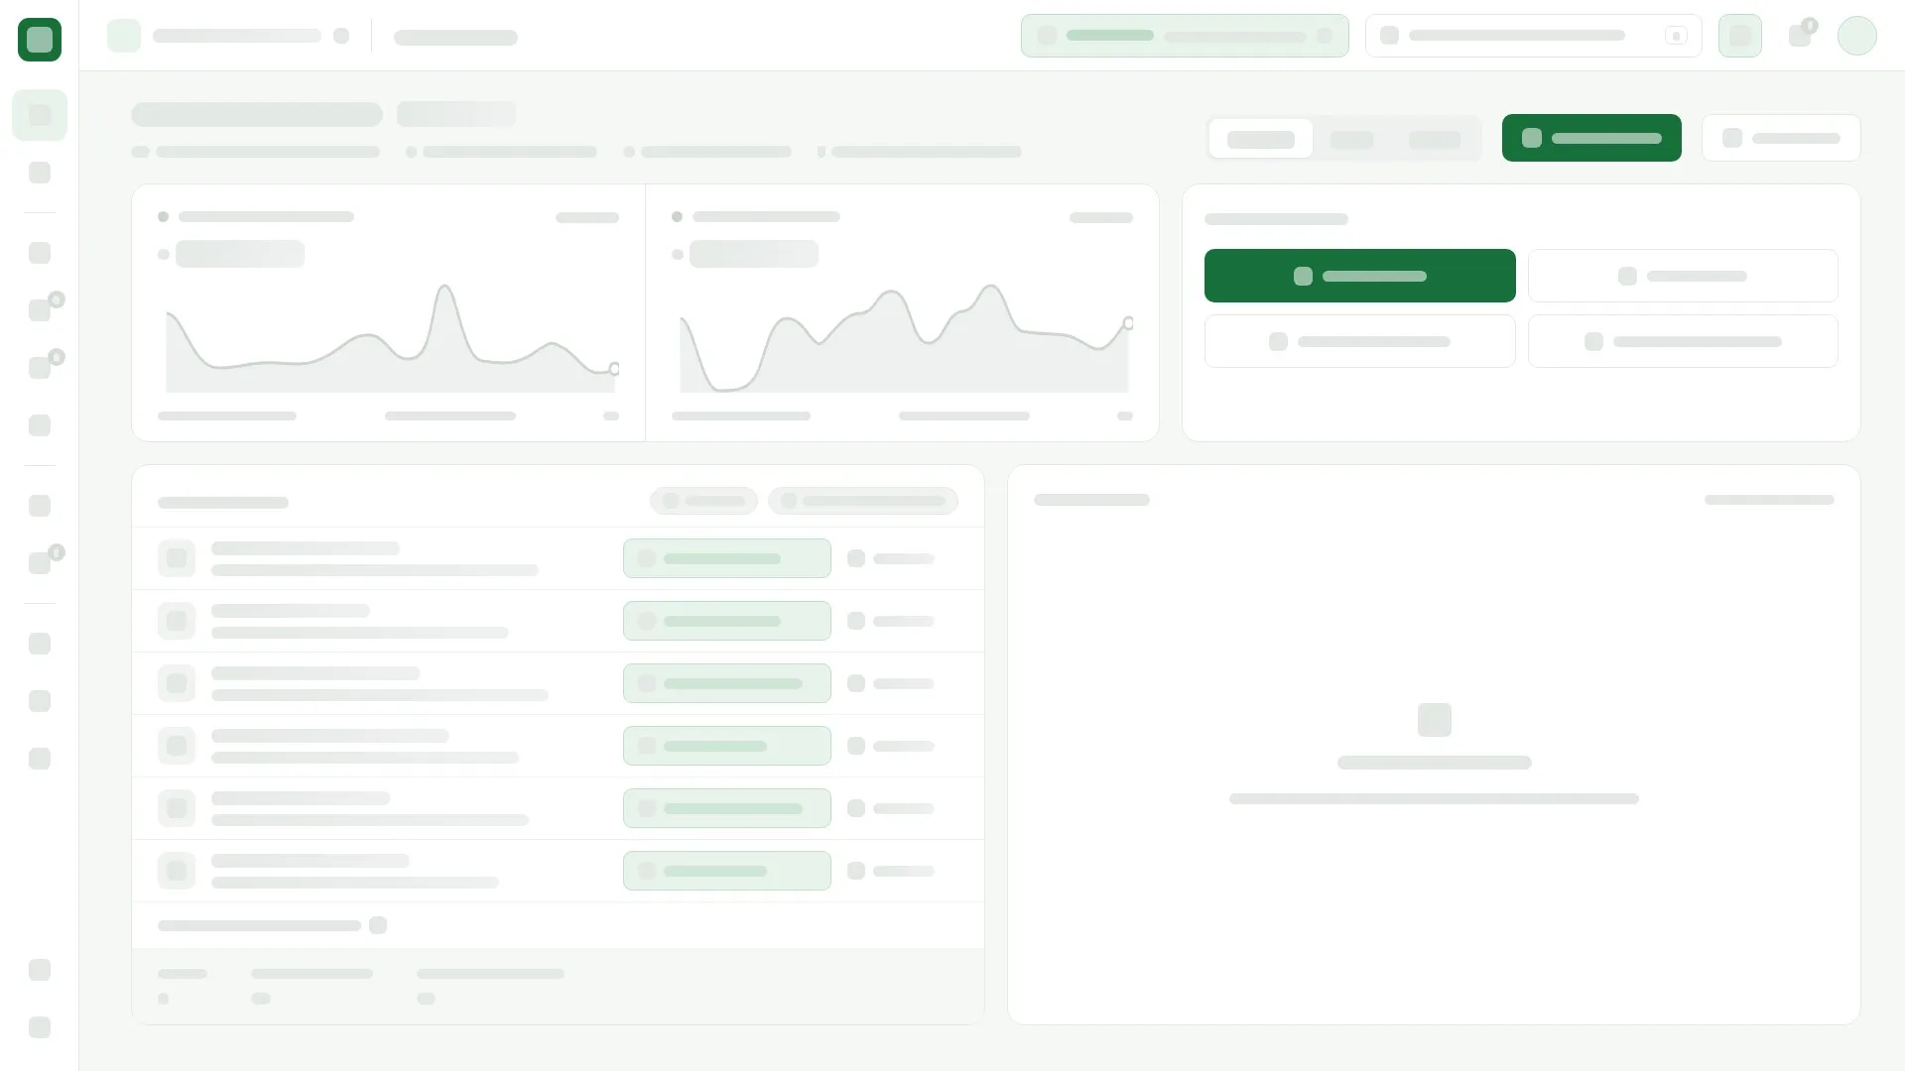Viewport: 1905px width, 1071px height.
Task: Click the empty-state icon in the blank panel
Action: pyautogui.click(x=1434, y=720)
